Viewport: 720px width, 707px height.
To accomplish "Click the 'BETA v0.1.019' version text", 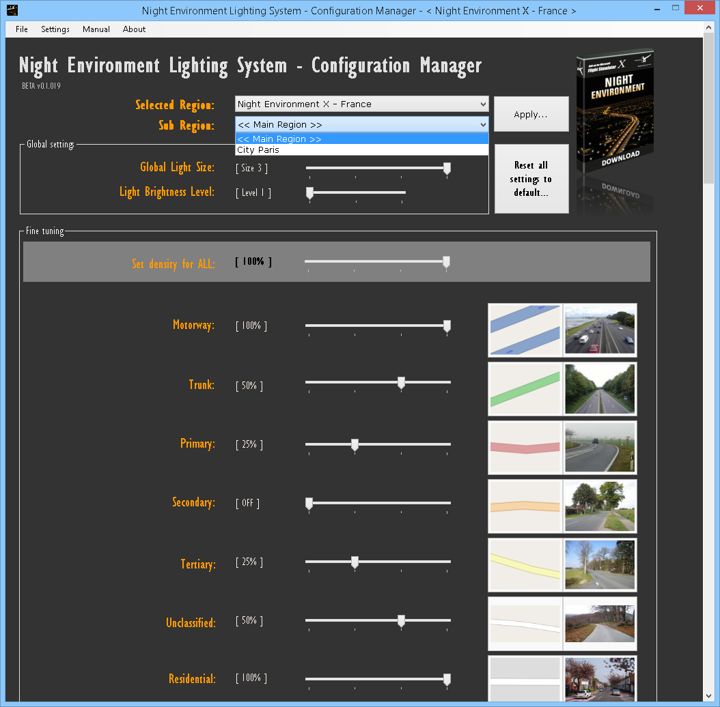I will [41, 86].
